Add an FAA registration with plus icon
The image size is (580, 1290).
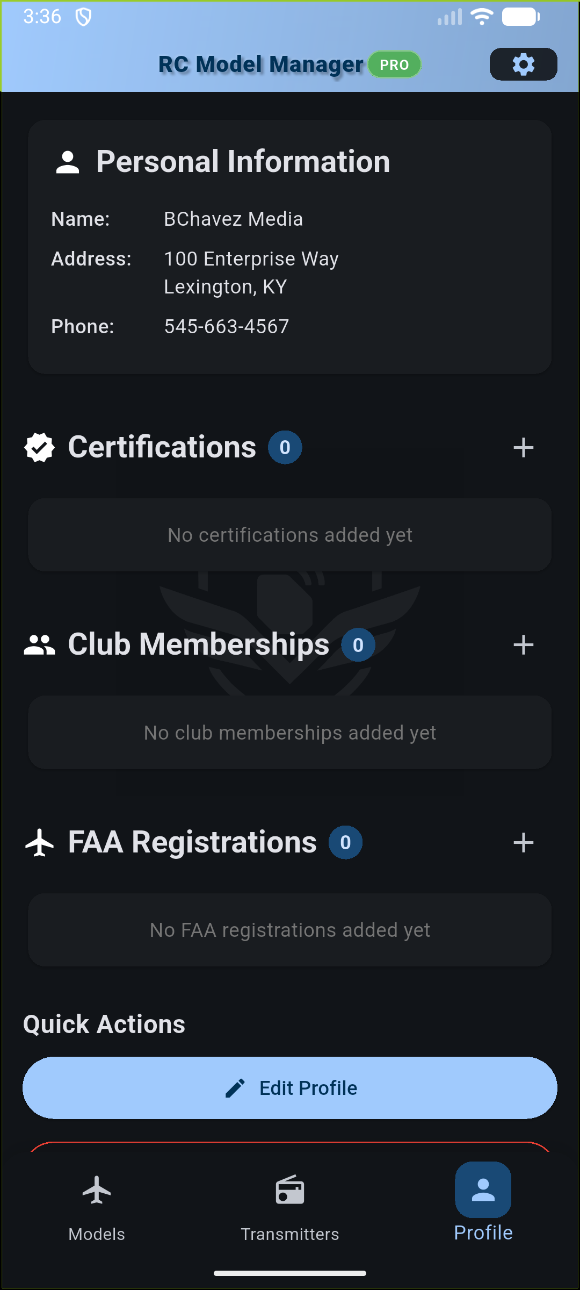point(523,842)
